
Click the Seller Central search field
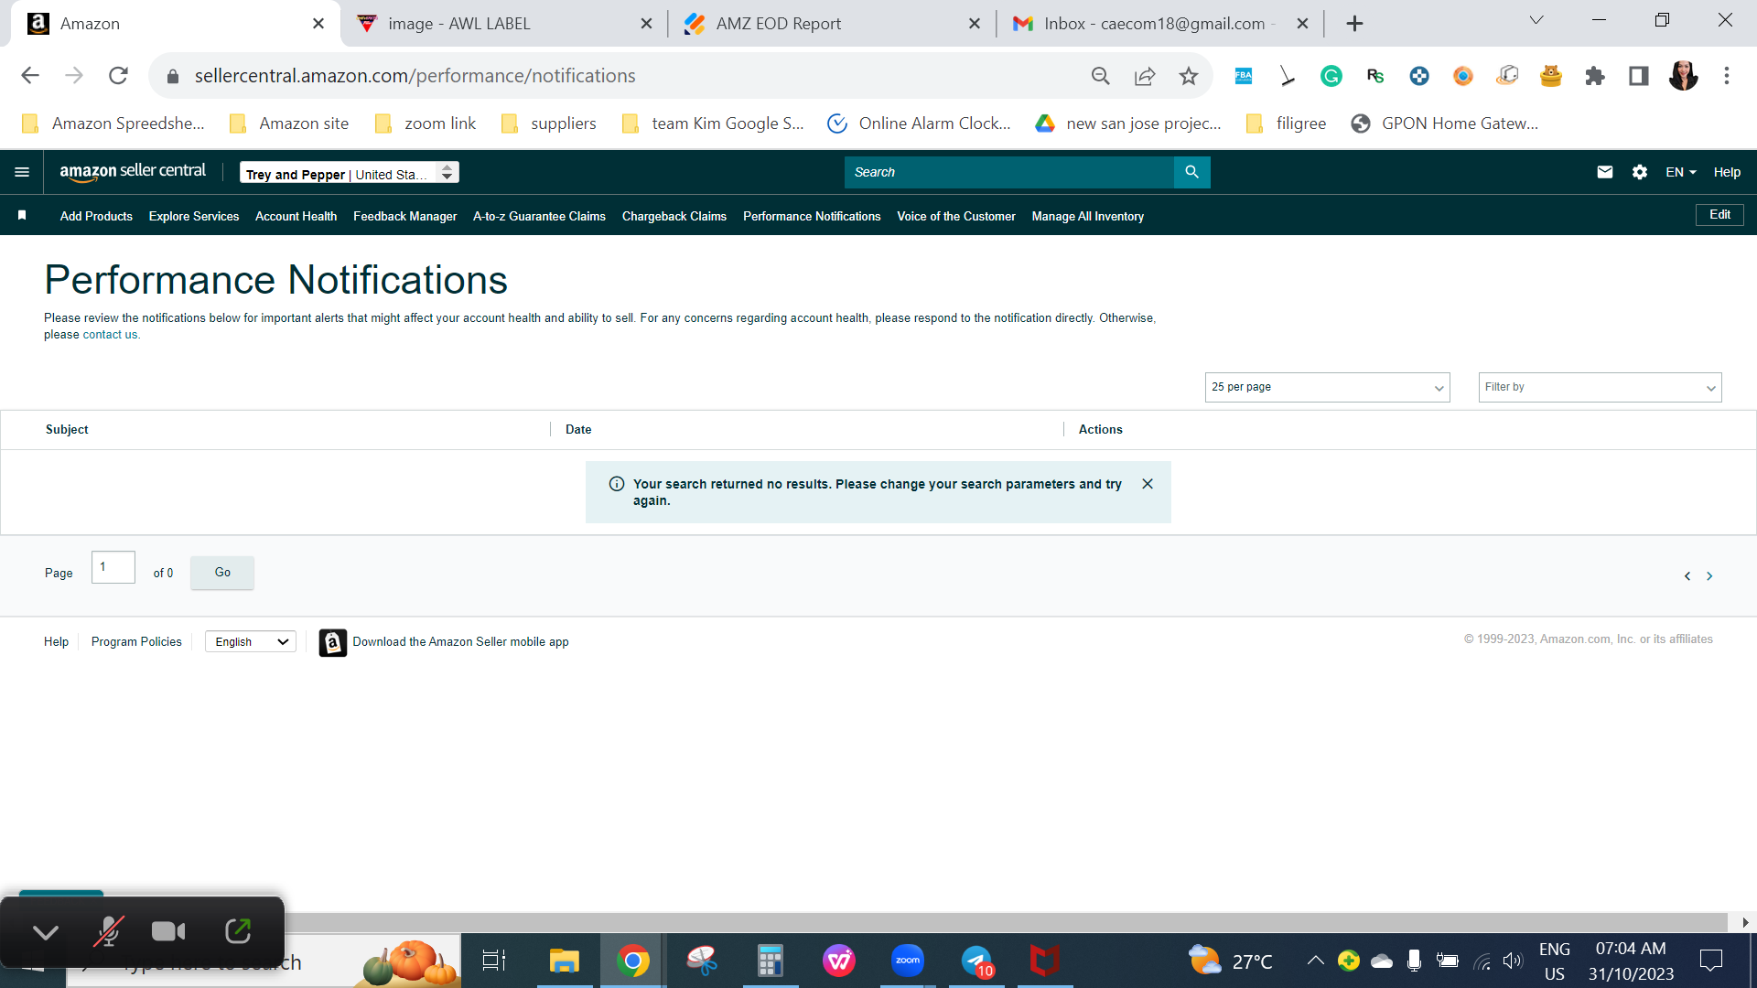[x=1008, y=172]
